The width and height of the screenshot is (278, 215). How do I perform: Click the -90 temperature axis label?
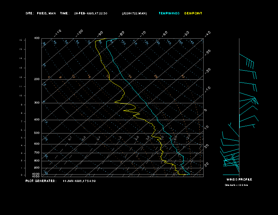100,34
